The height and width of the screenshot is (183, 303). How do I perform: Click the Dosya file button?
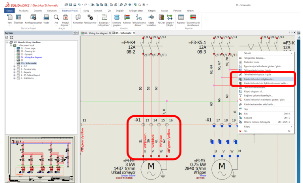[10, 11]
